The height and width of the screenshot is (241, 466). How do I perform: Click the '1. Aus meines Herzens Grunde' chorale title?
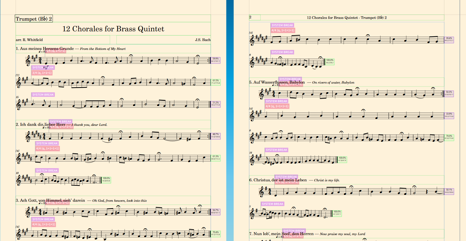[45, 48]
